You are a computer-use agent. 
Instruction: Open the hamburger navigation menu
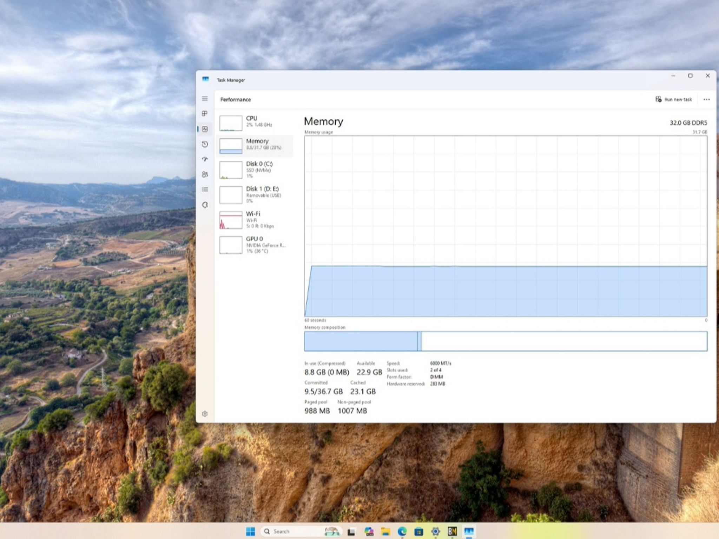[205, 99]
